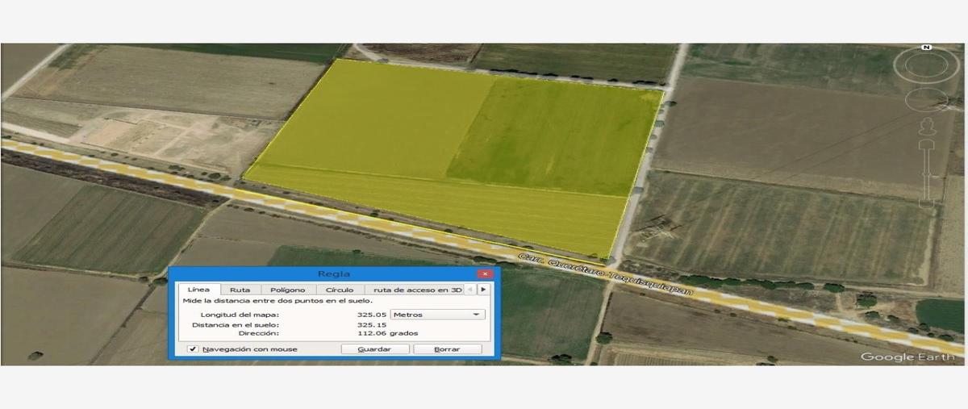Screen dimensions: 968x409
Task: Click the move joystick ring
Action: (925, 99)
